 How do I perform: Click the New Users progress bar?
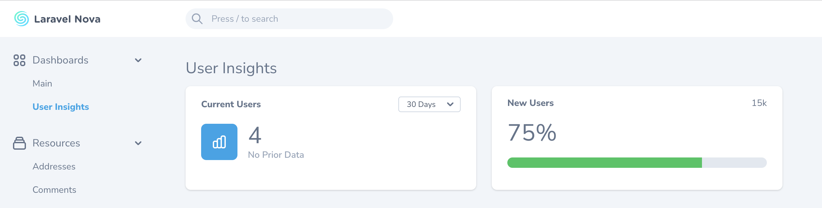(x=637, y=163)
